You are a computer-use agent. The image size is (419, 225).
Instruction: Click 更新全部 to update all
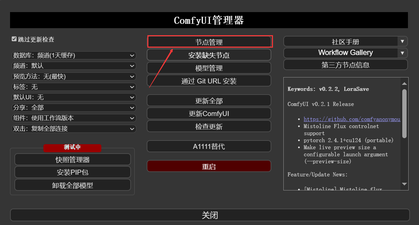click(x=209, y=101)
